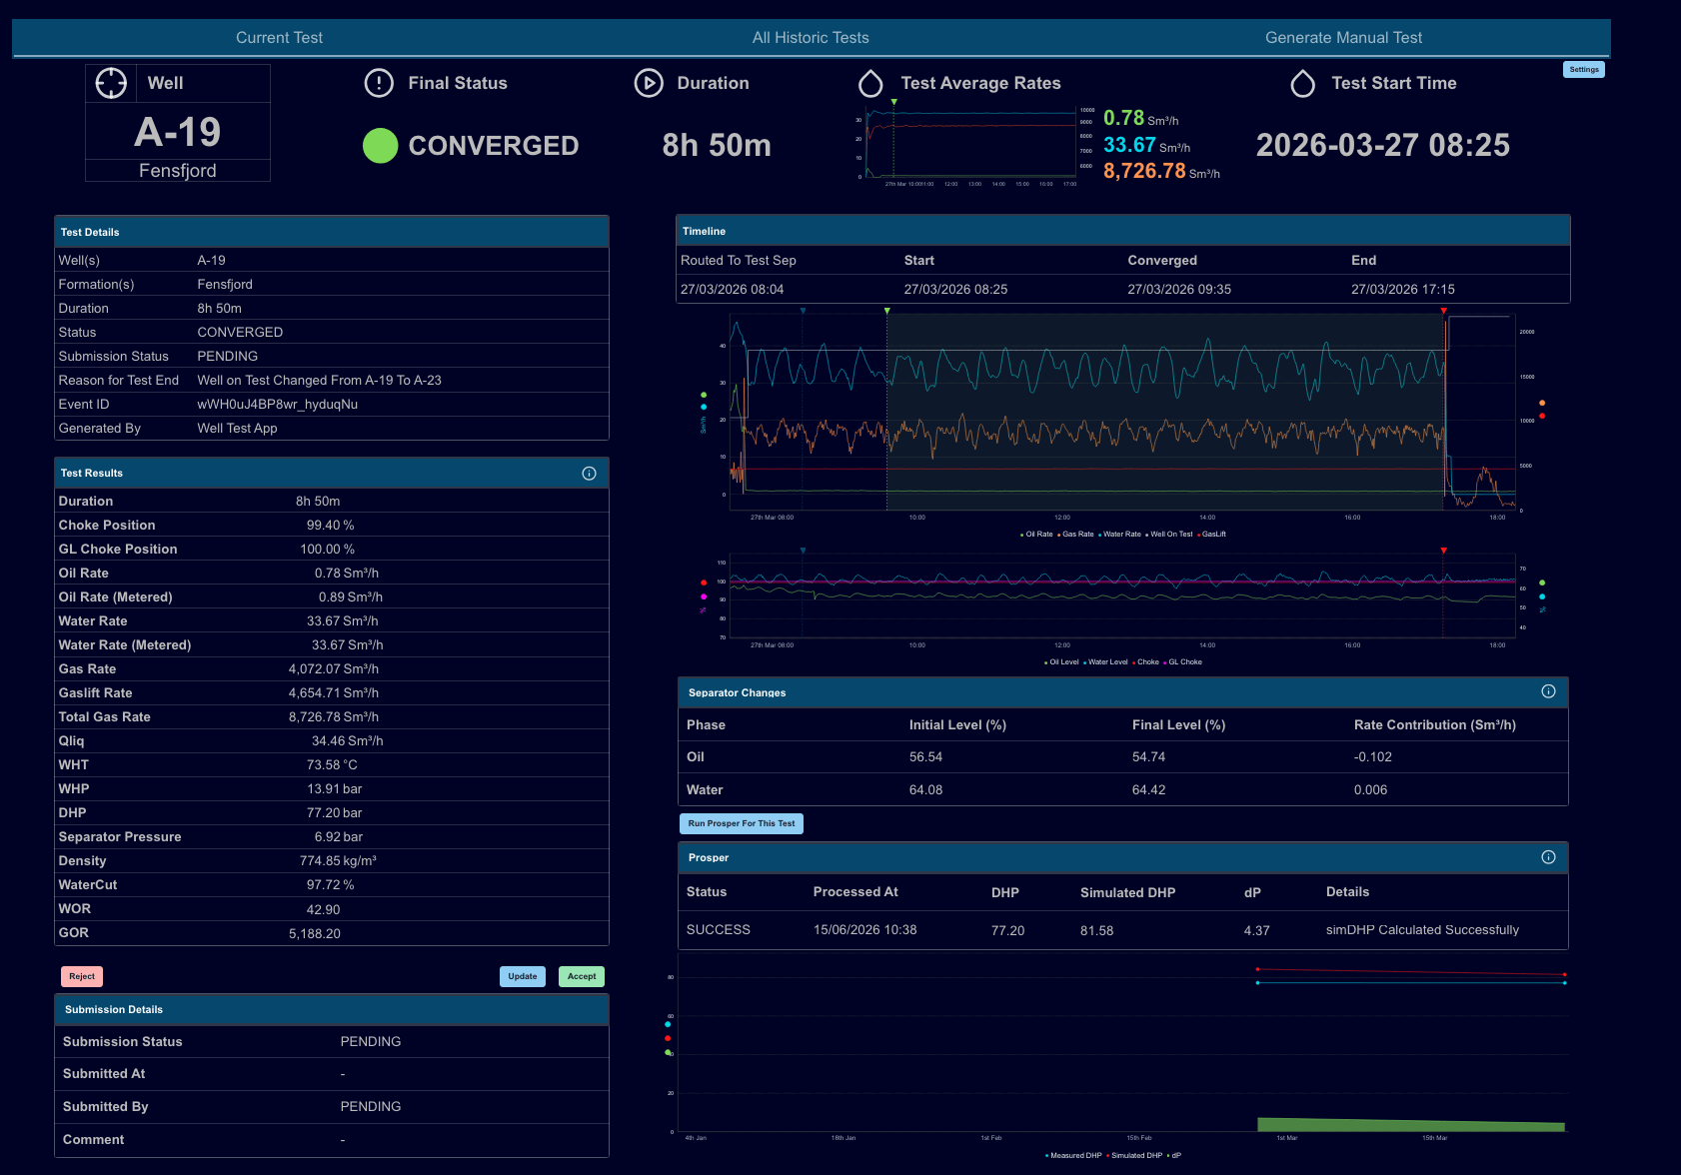Toggle Simulated DHP series in legend
The width and height of the screenshot is (1681, 1175).
(1134, 1156)
